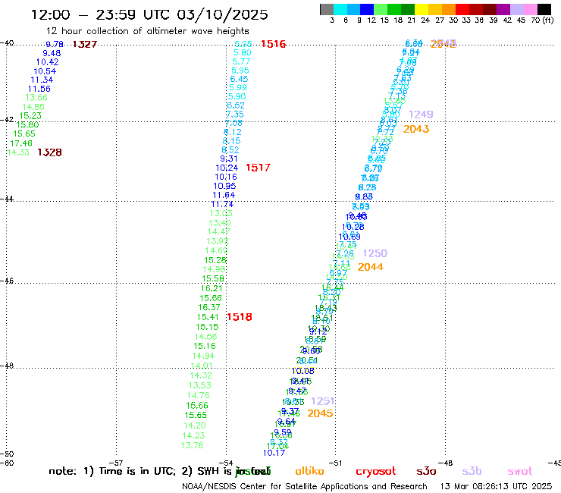Click the cryosat satellite legend label
Viewport: 561px width, 493px height.
click(x=376, y=472)
